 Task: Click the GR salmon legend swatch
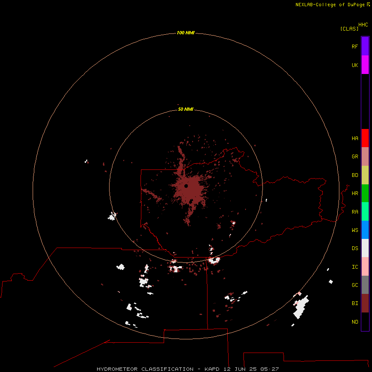click(365, 157)
